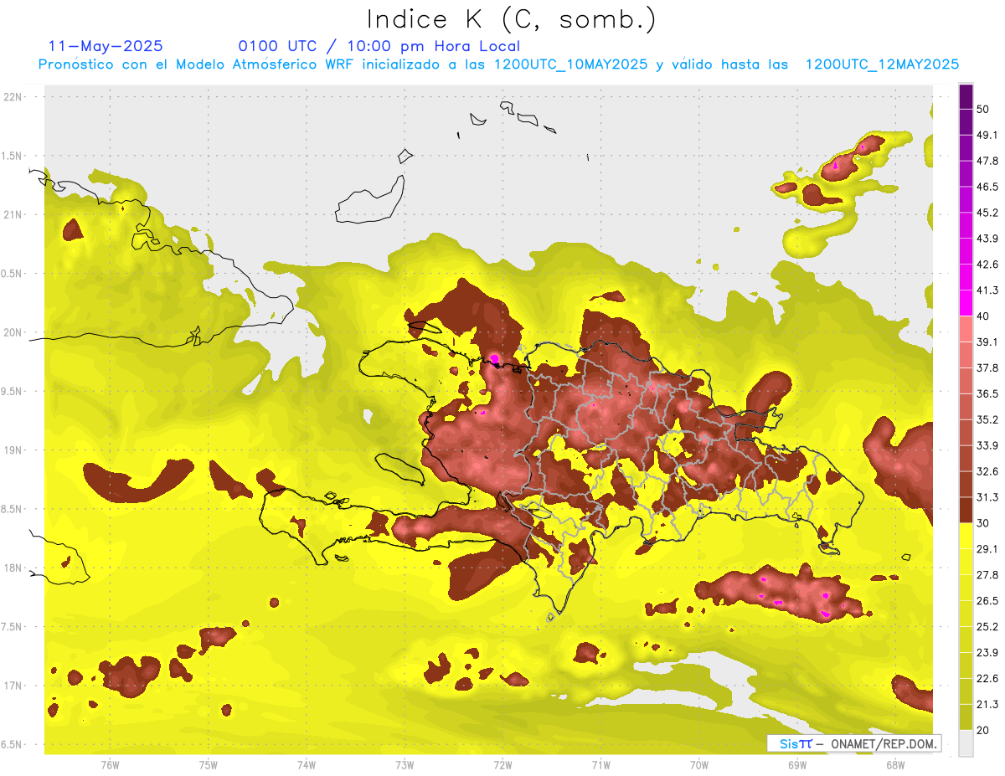Viewport: 1005px width, 776px height.
Task: Click the colorbar label "36.5"
Action: pos(987,394)
